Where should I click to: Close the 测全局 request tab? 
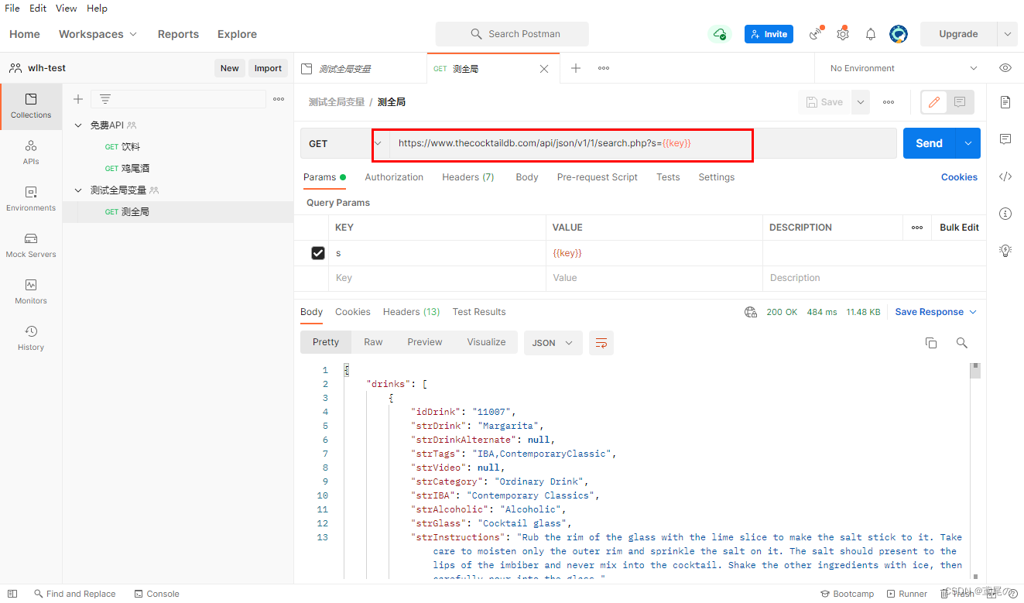coord(544,69)
